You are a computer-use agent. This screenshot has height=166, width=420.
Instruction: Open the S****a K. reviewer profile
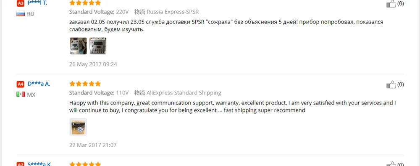click(x=39, y=164)
